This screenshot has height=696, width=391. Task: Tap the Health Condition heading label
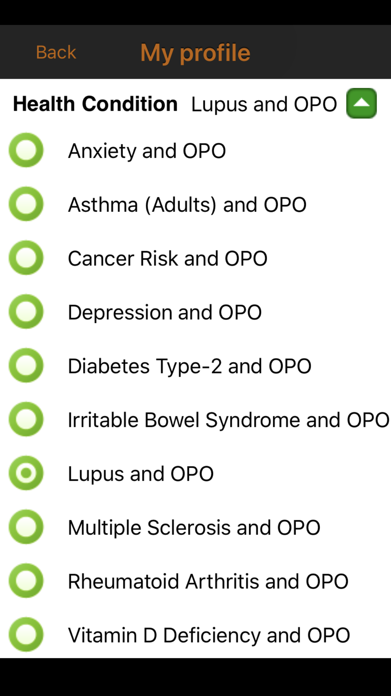click(95, 104)
